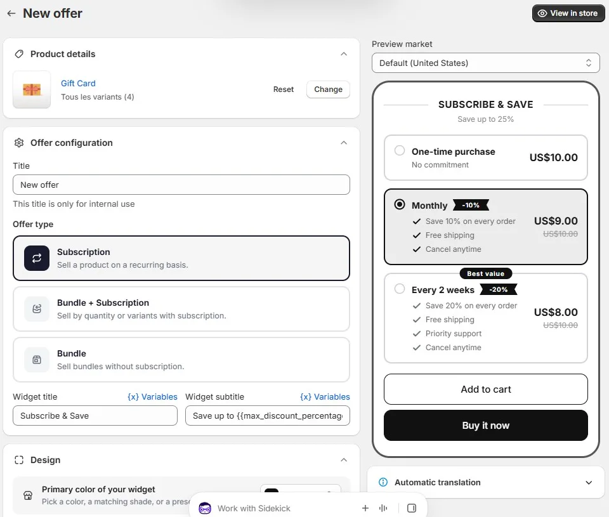Click the US$9.00 price

(x=556, y=221)
